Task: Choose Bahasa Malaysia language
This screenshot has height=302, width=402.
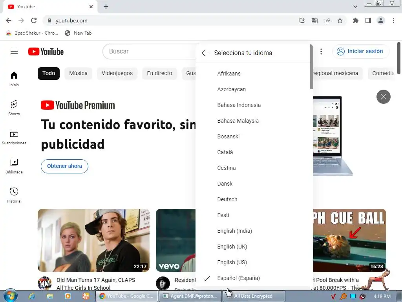Action: [x=253, y=121]
